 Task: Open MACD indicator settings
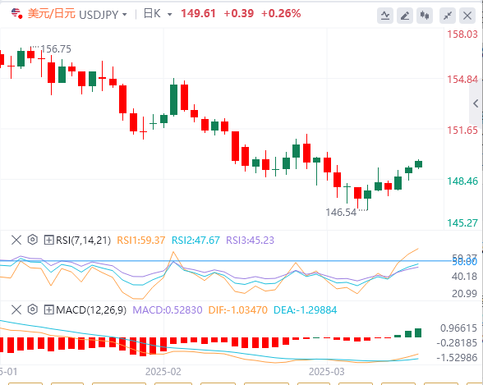pos(32,309)
